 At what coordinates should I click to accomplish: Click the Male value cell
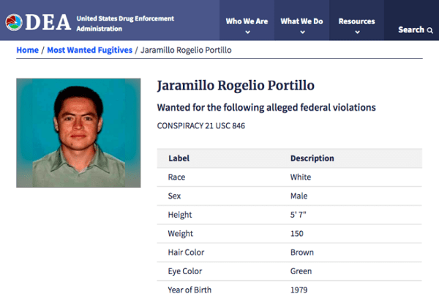(299, 196)
